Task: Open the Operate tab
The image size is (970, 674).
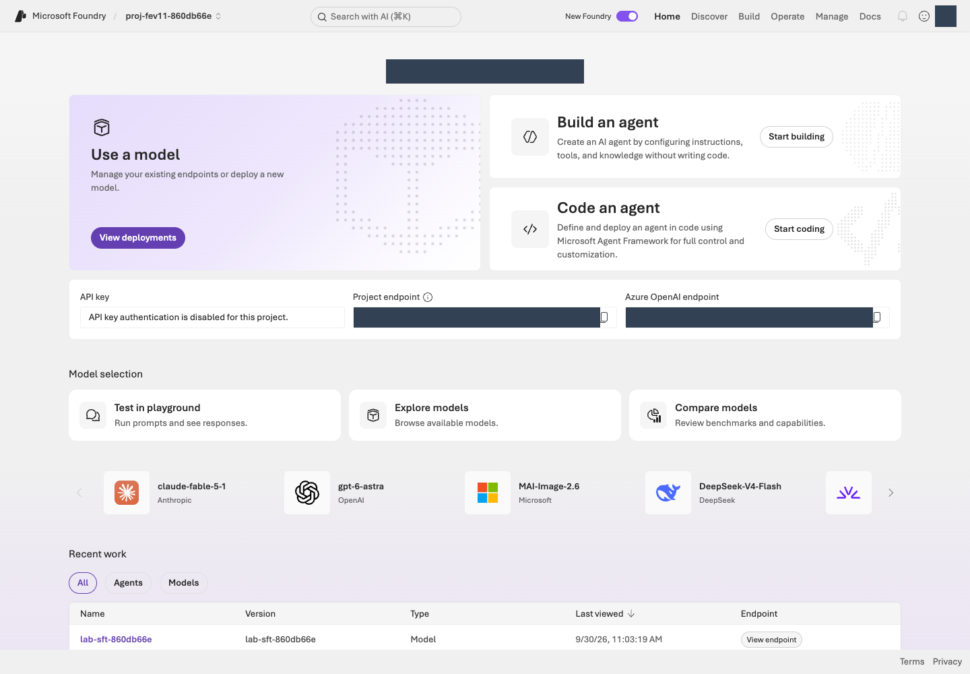Action: pos(787,16)
